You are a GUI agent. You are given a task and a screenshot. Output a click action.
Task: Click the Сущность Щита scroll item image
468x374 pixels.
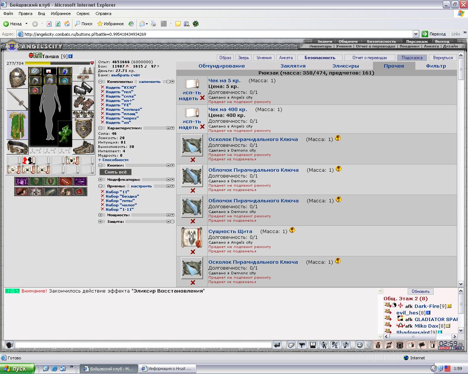[x=192, y=237]
